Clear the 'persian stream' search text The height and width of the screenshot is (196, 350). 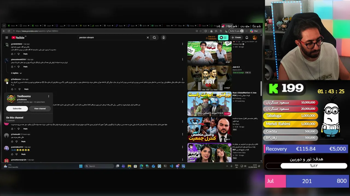tap(148, 38)
